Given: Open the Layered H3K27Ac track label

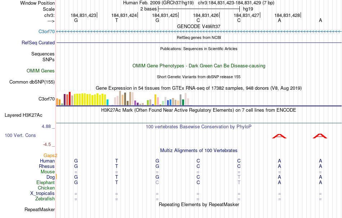Looking at the screenshot, I should [23, 115].
